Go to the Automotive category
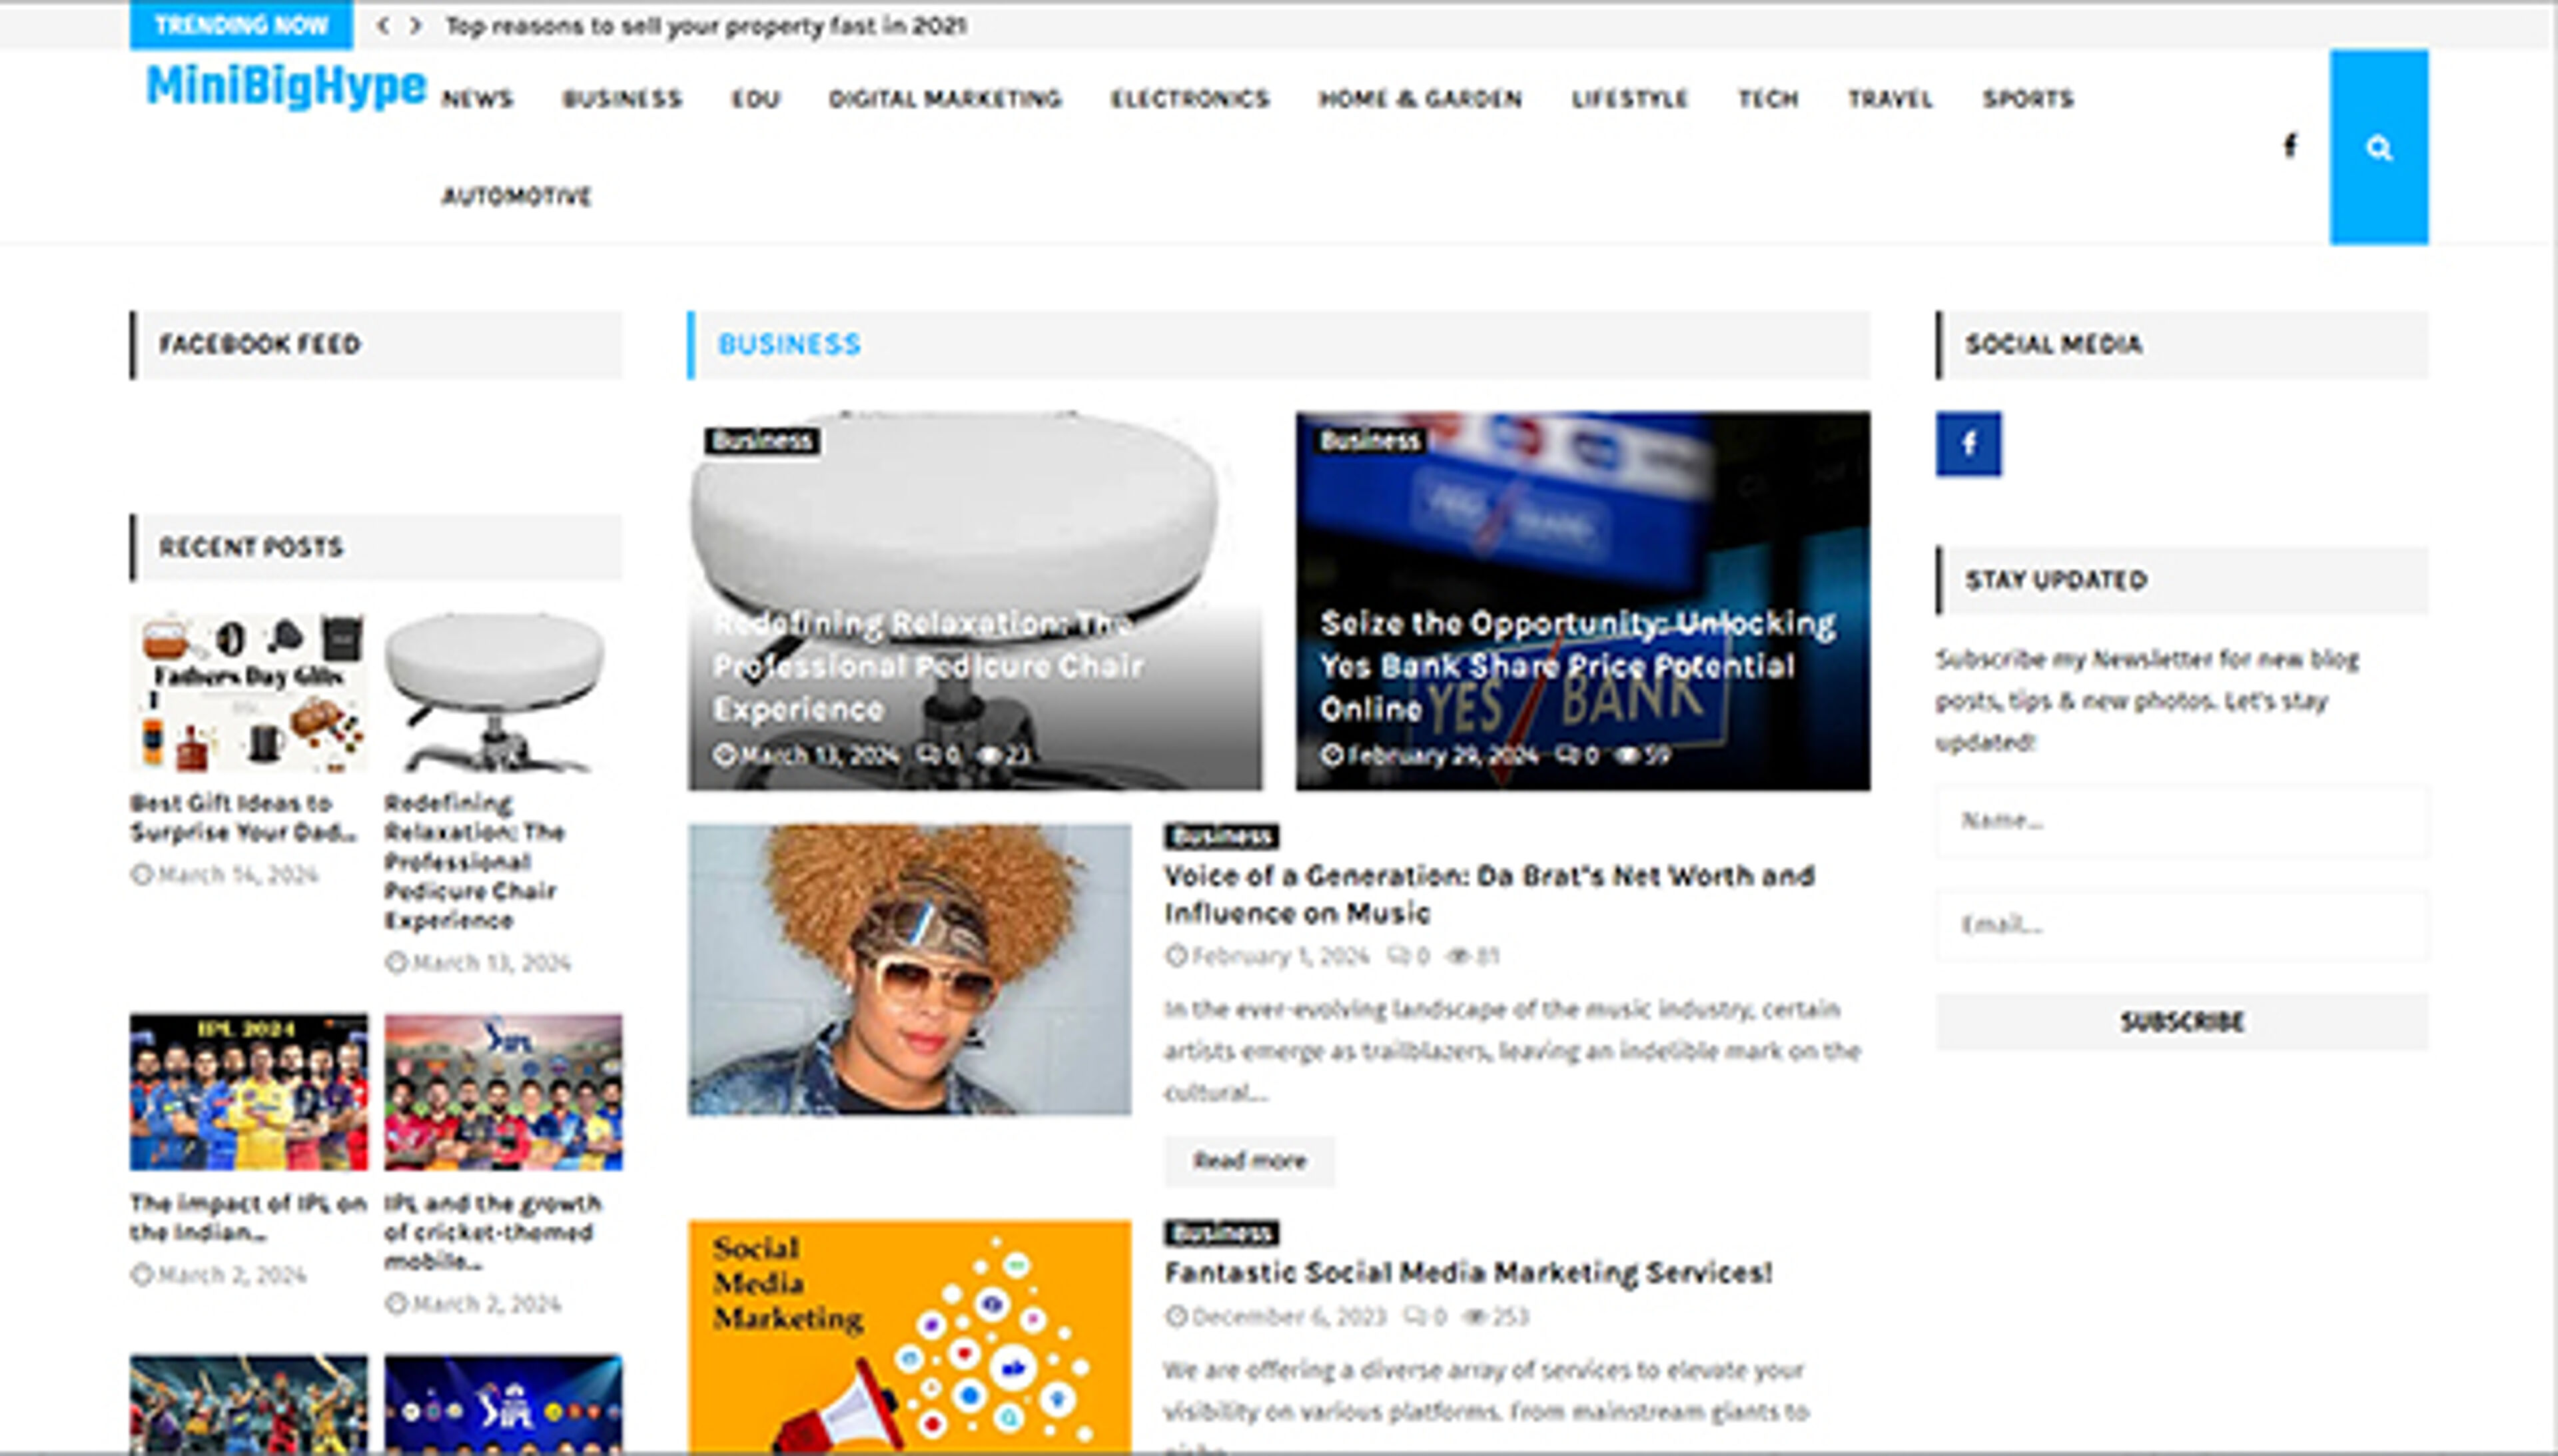2558x1456 pixels. 516,196
